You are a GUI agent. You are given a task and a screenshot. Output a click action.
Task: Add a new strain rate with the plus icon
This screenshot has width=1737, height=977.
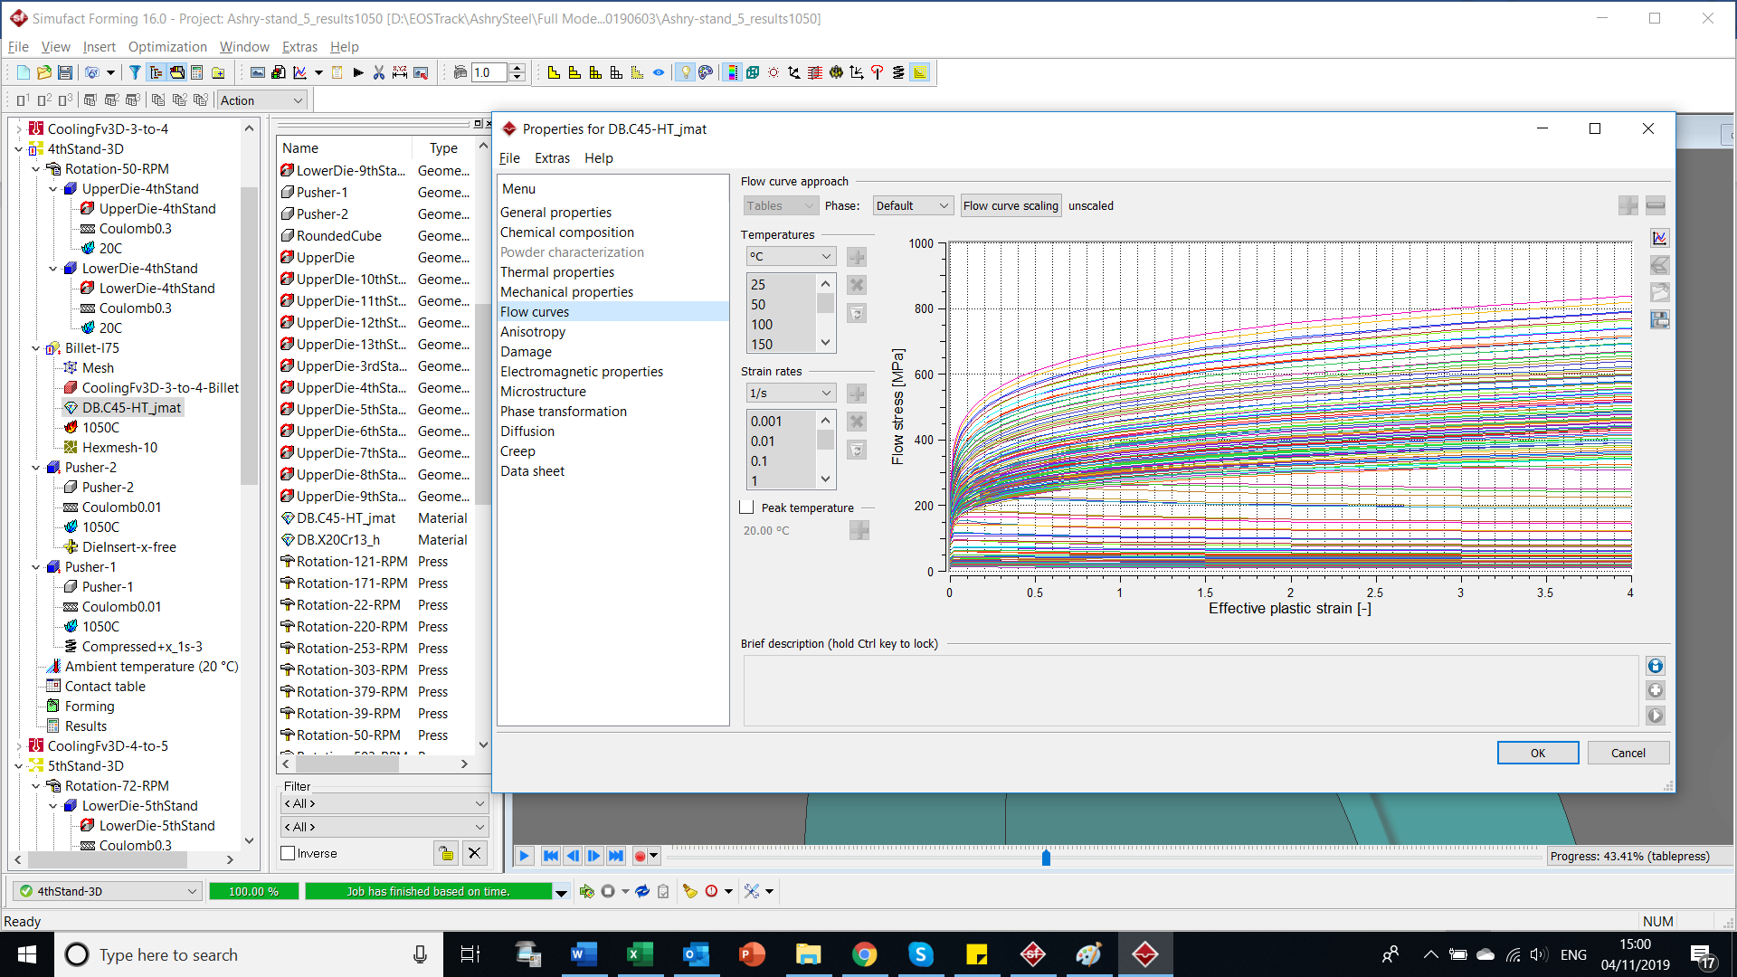[856, 393]
